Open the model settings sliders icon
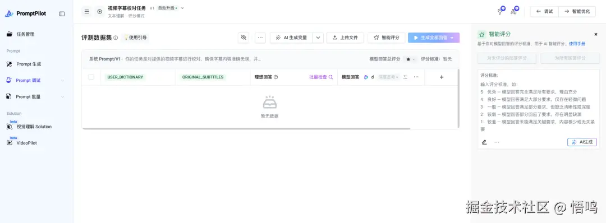The width and height of the screenshot is (606, 223). point(405,77)
